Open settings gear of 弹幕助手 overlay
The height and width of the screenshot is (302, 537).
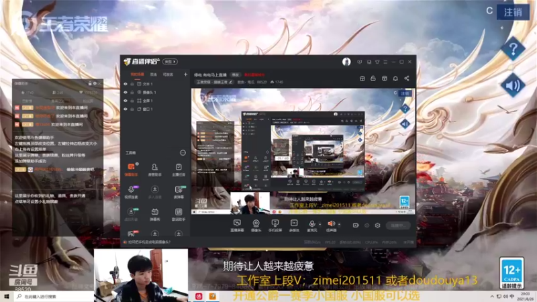click(x=95, y=83)
